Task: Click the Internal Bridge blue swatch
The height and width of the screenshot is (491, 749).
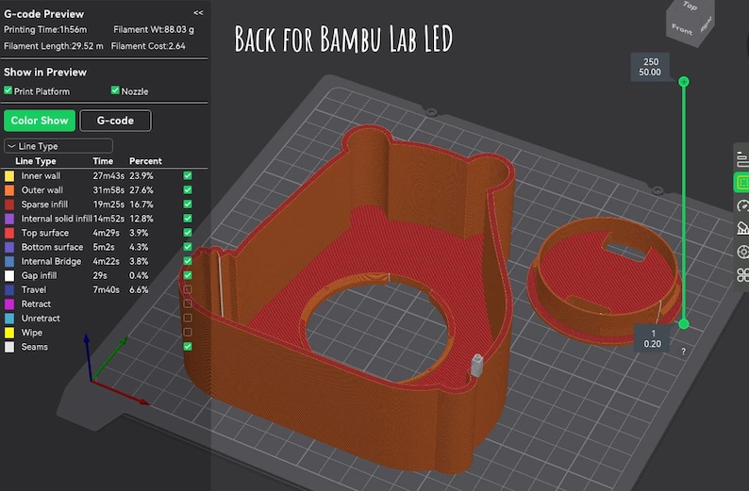Action: pos(9,261)
